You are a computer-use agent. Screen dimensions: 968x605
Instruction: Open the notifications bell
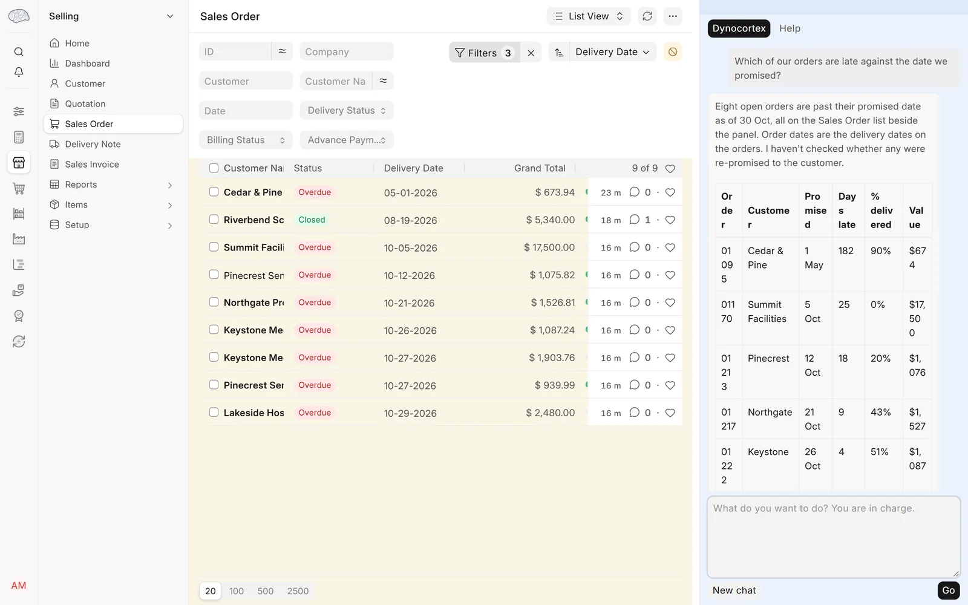click(19, 72)
